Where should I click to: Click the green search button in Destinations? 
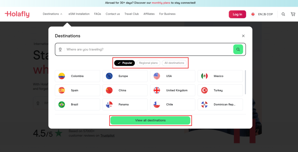pos(238,49)
